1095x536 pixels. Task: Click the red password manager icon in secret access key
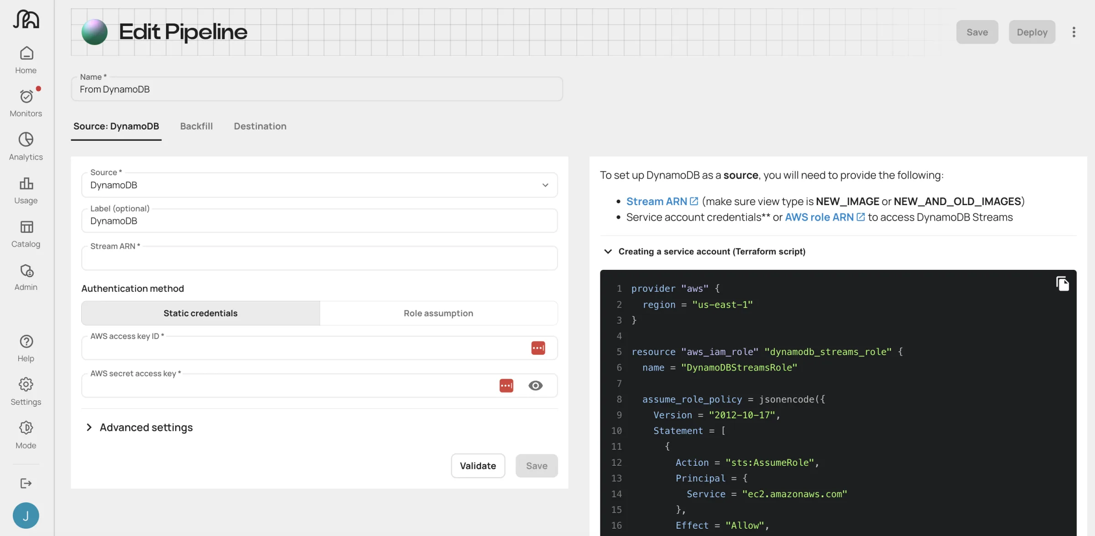[506, 386]
